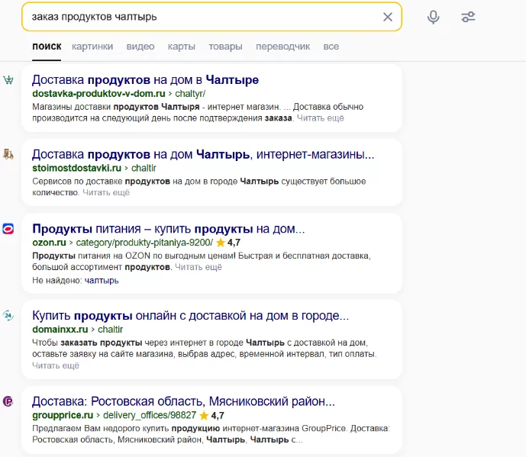This screenshot has height=457, width=526.
Task: Open result Доставка продуктов на дом в Чалтыре
Action: point(146,80)
